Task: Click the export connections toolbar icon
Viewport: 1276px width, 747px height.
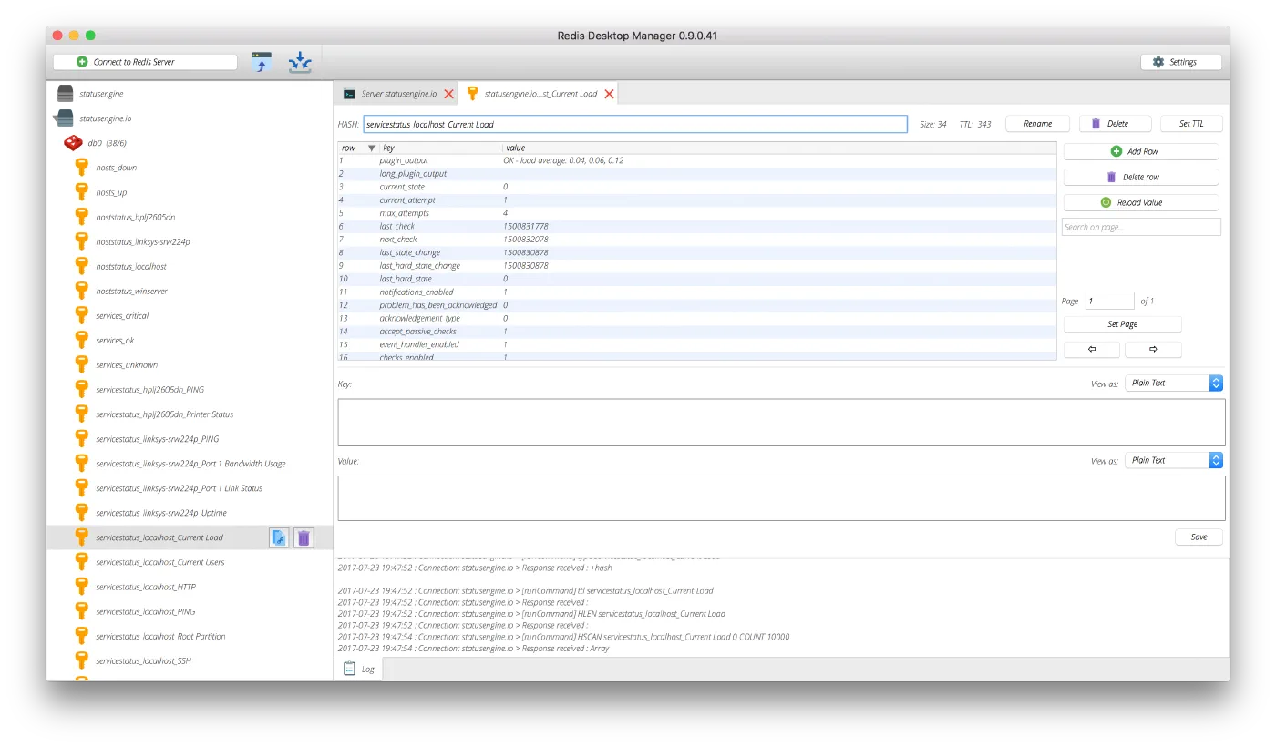Action: [300, 62]
